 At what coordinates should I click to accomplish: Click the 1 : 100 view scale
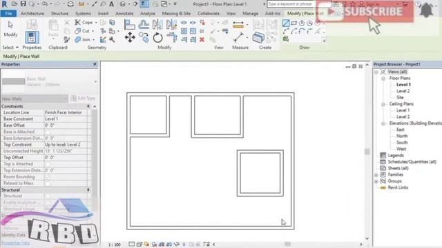tap(115, 245)
